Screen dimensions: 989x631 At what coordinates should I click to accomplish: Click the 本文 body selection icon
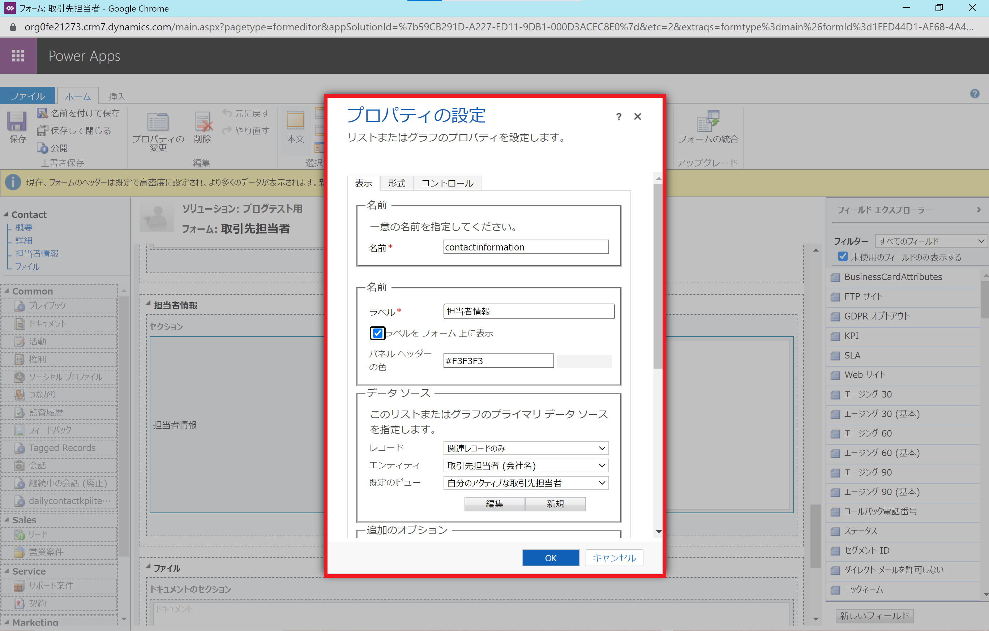295,121
